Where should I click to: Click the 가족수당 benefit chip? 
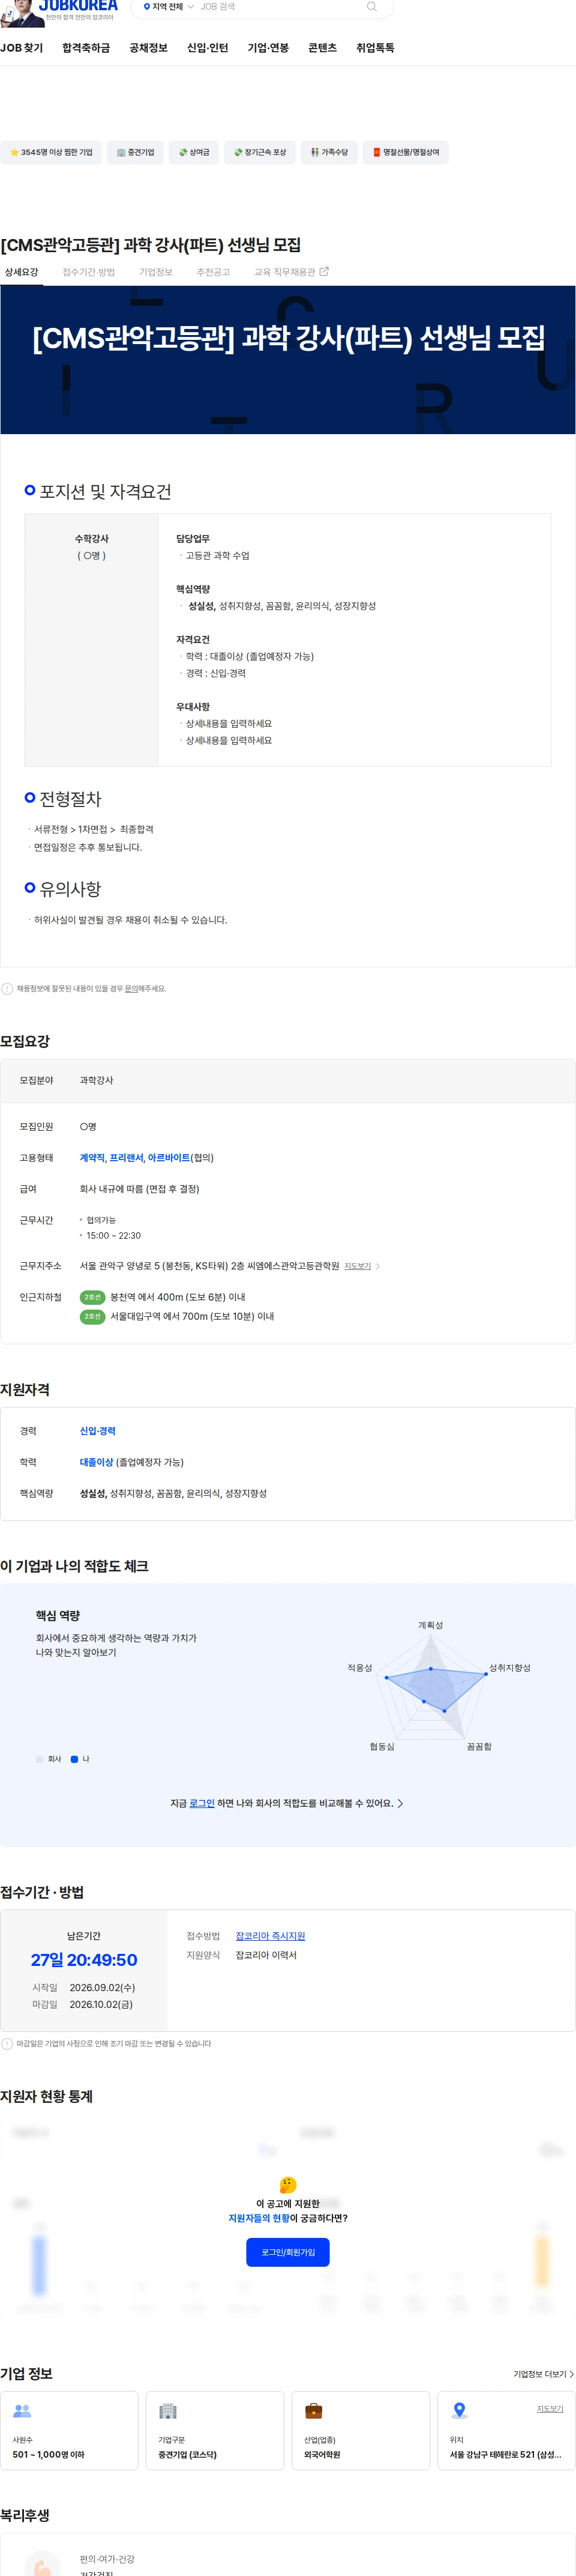point(329,152)
